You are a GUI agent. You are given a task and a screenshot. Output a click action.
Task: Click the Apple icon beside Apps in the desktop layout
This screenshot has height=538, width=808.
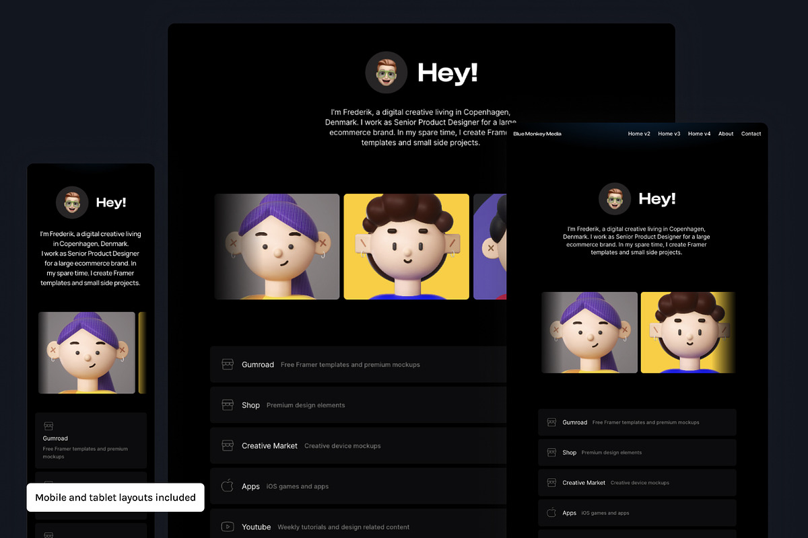(x=228, y=486)
